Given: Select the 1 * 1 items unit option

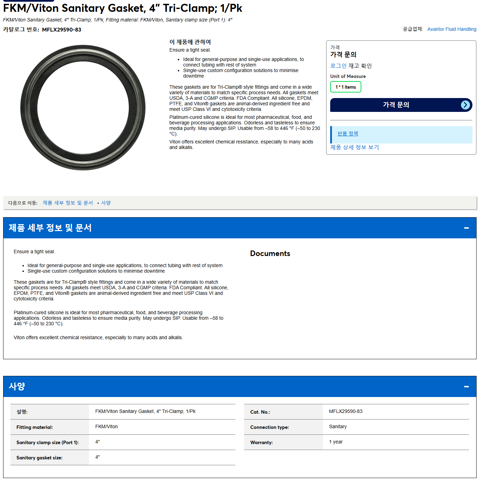Looking at the screenshot, I should [x=345, y=87].
